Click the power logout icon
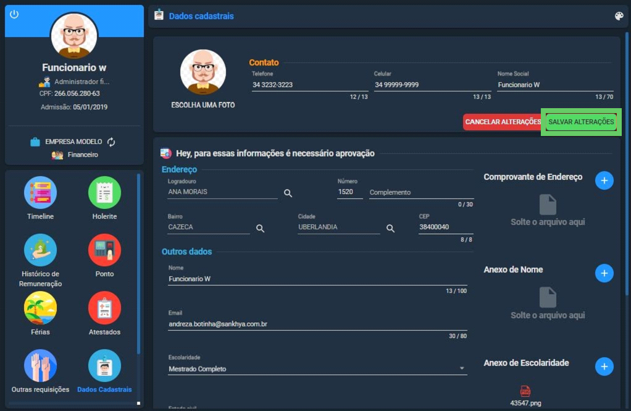This screenshot has width=631, height=411. [14, 14]
